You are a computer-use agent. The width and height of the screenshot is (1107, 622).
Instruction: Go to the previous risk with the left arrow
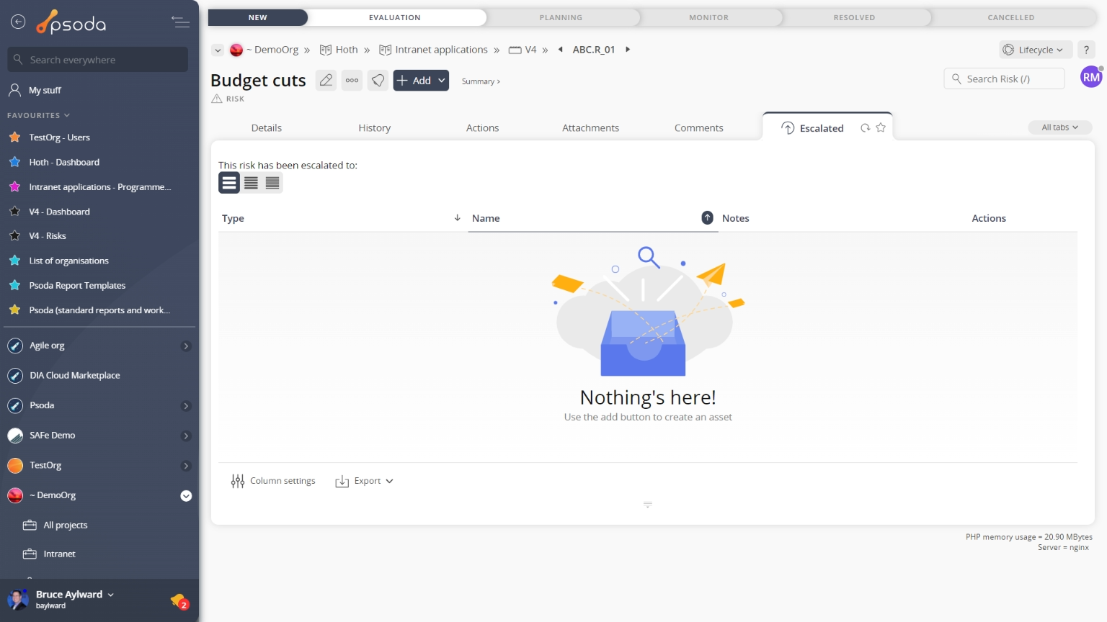point(561,50)
